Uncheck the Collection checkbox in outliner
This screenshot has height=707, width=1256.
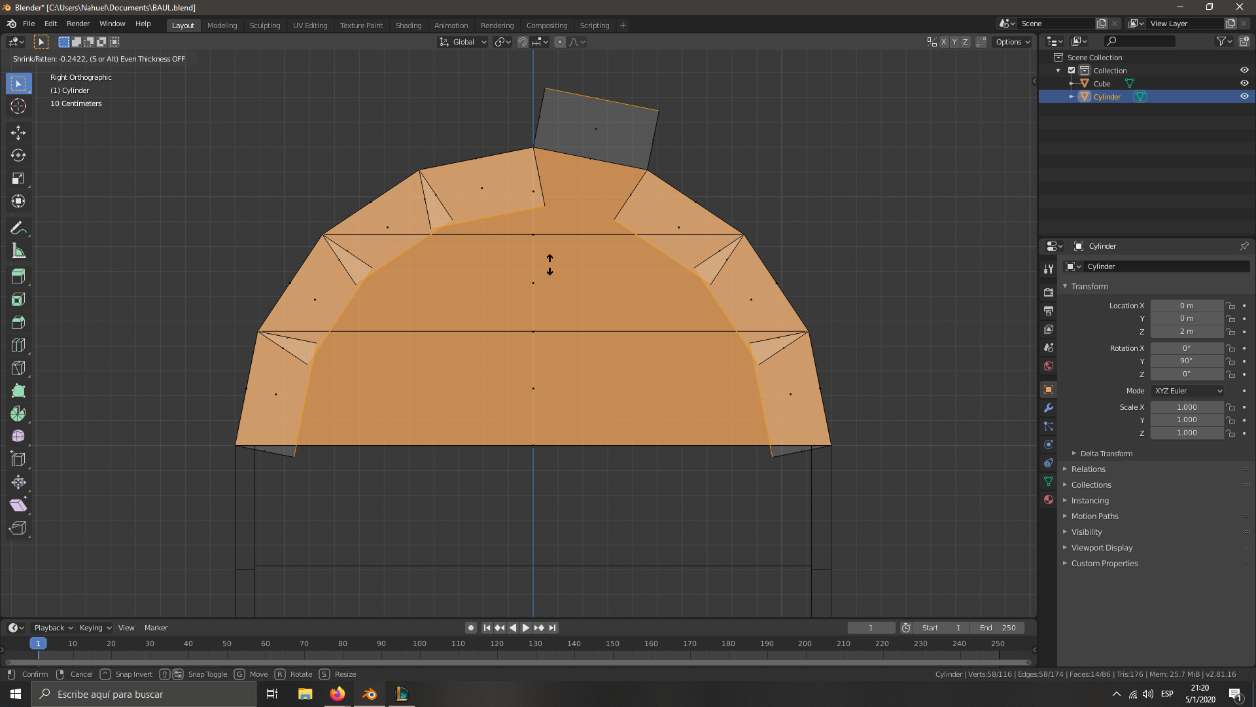[x=1072, y=70]
